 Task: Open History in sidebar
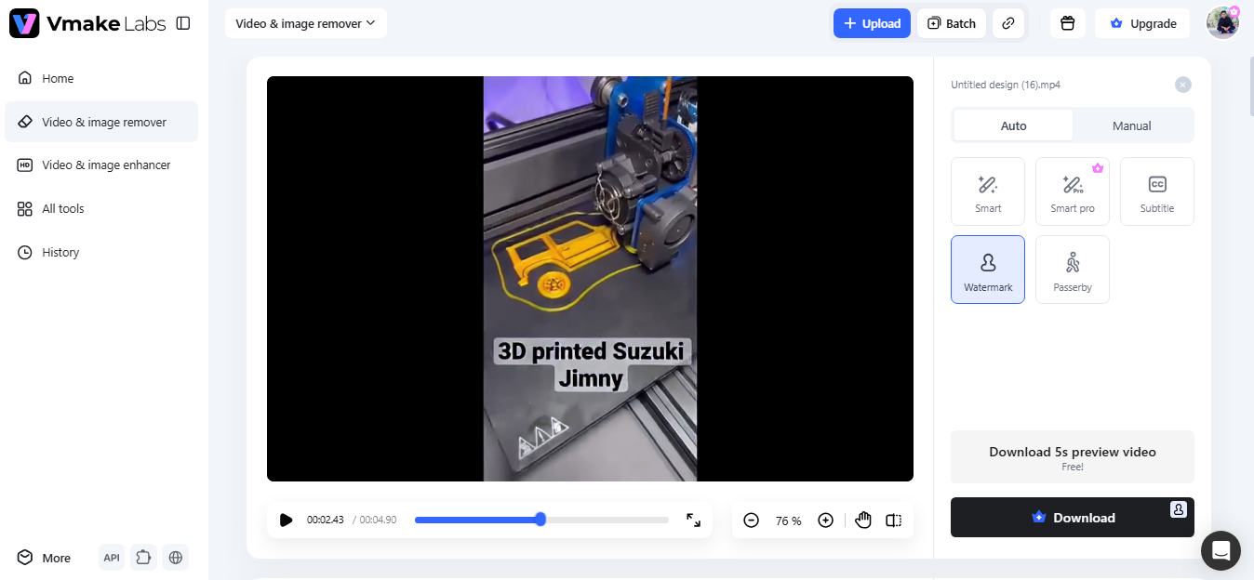pyautogui.click(x=101, y=252)
